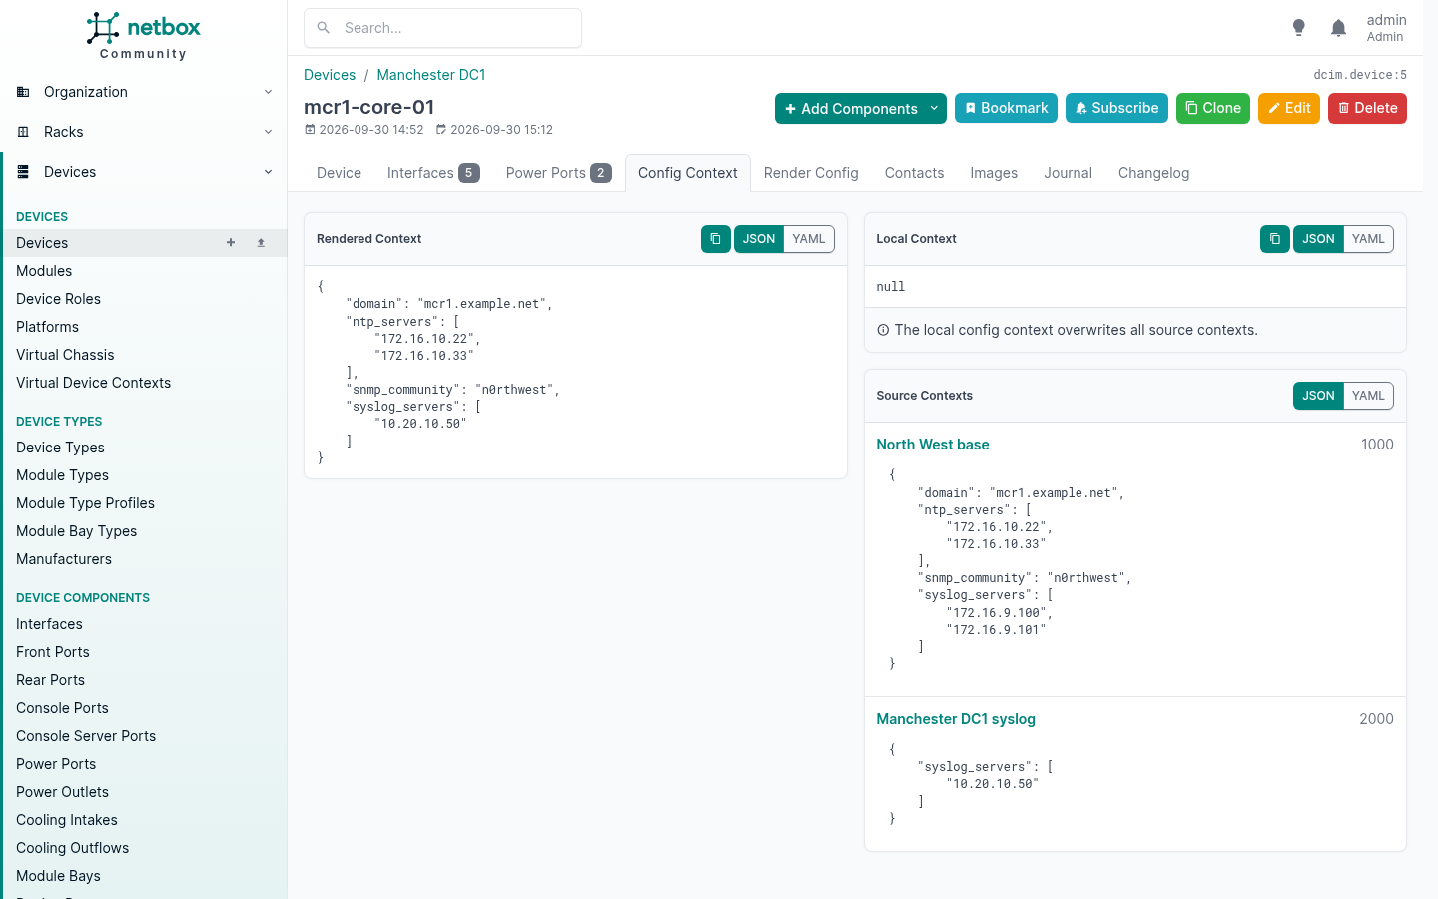Click the import arrow beside Devices

(x=261, y=243)
